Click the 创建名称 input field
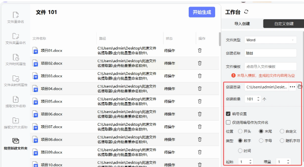Image resolution: width=304 pixels, height=167 pixels. 271,53
